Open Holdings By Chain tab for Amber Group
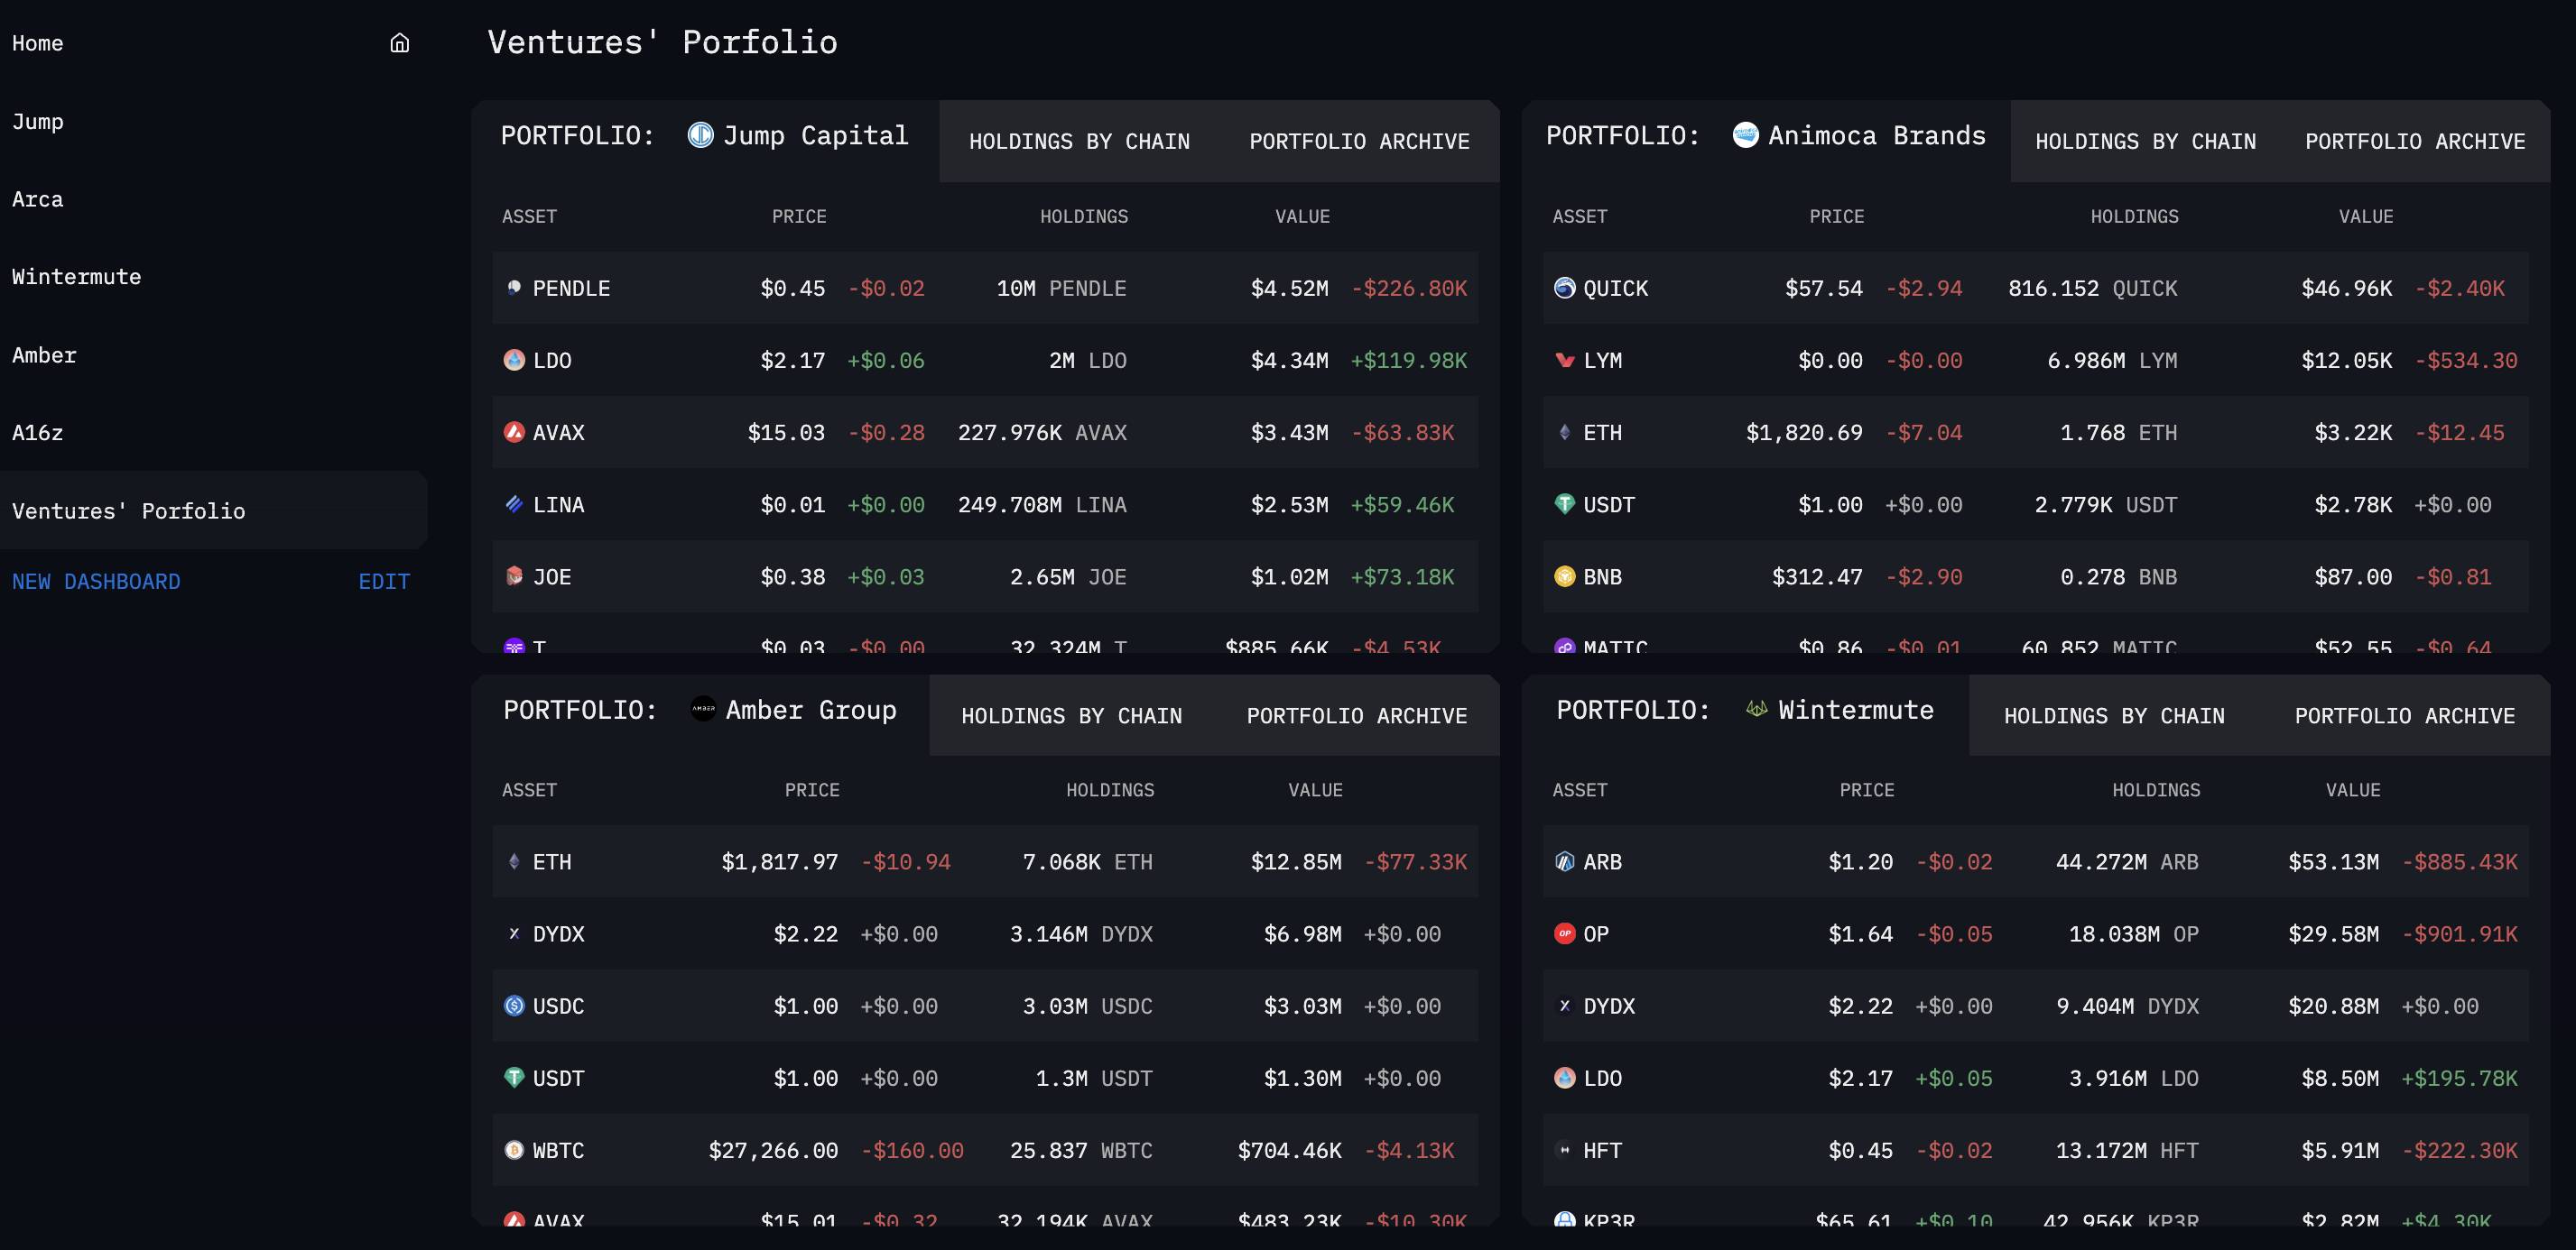 click(1071, 716)
